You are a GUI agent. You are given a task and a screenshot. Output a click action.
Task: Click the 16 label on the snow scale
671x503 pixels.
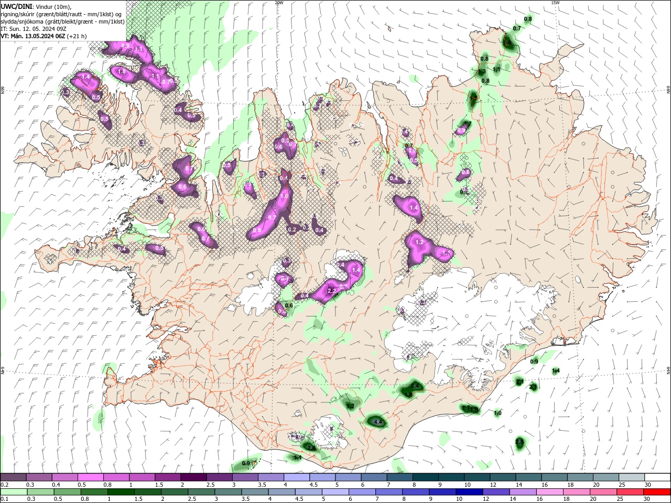pyautogui.click(x=545, y=485)
